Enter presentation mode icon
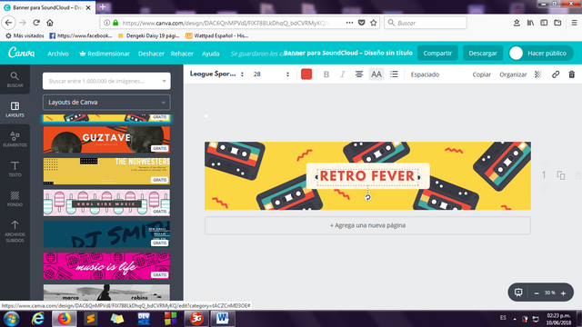The height and width of the screenshot is (327, 582). coord(518,292)
